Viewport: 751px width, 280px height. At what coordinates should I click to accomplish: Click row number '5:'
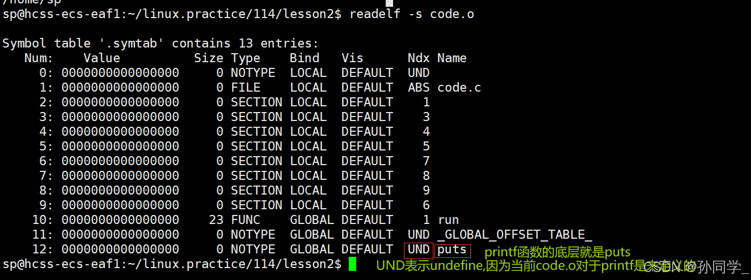coord(47,147)
